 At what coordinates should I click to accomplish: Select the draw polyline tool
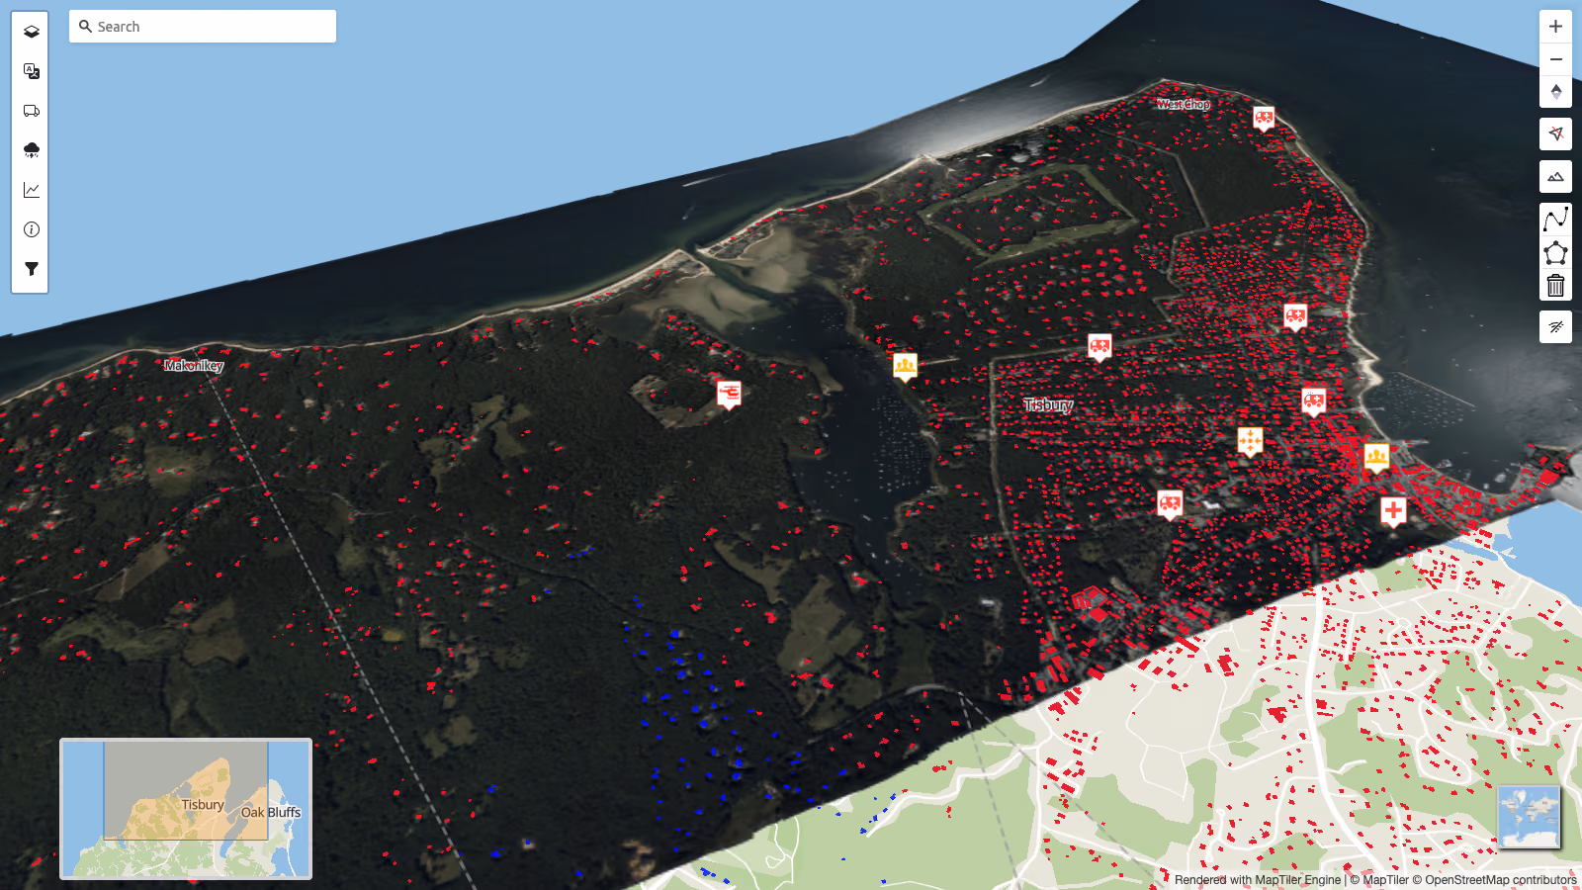[x=1556, y=220]
